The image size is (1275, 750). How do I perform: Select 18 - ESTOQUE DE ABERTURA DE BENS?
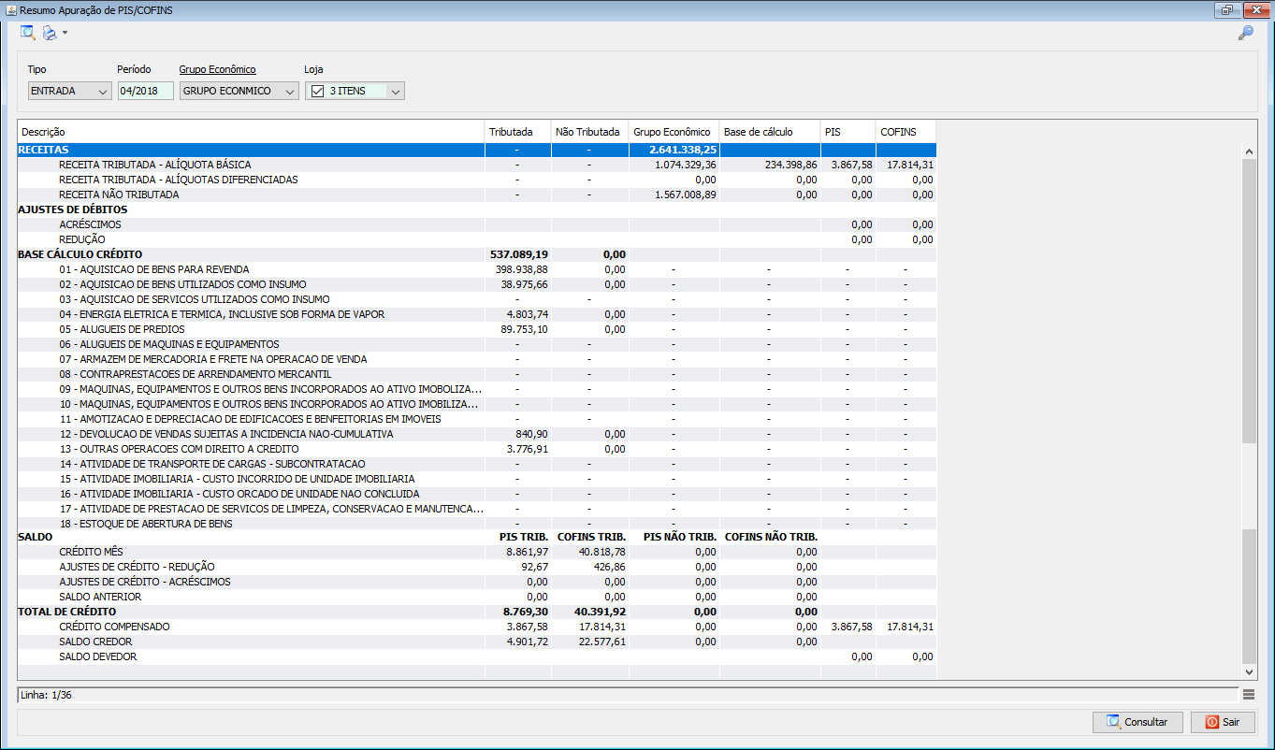(x=477, y=524)
